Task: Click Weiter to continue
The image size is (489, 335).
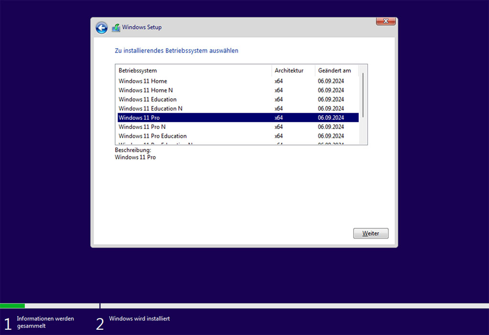Action: click(371, 233)
